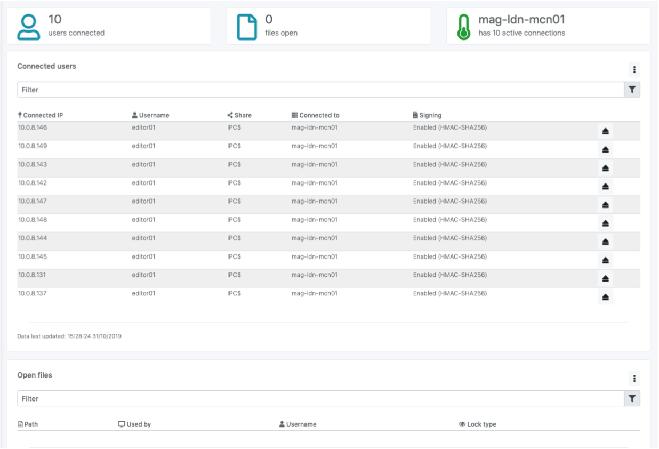The width and height of the screenshot is (659, 449).
Task: Click the Lock type column header
Action: pos(478,424)
